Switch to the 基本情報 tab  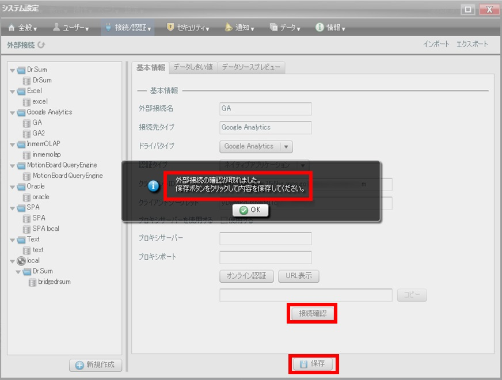150,67
